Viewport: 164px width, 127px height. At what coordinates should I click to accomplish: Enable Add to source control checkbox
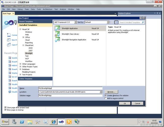(x=106, y=98)
